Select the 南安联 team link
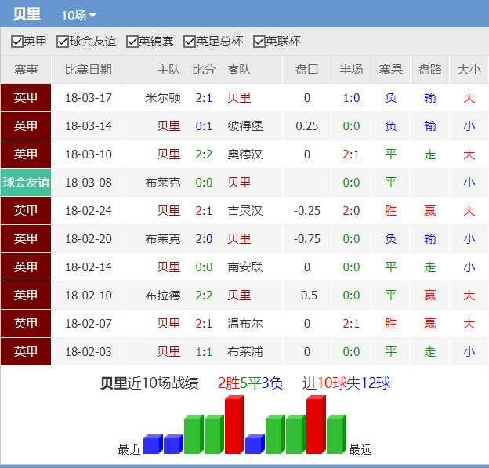The image size is (489, 468). point(245,267)
